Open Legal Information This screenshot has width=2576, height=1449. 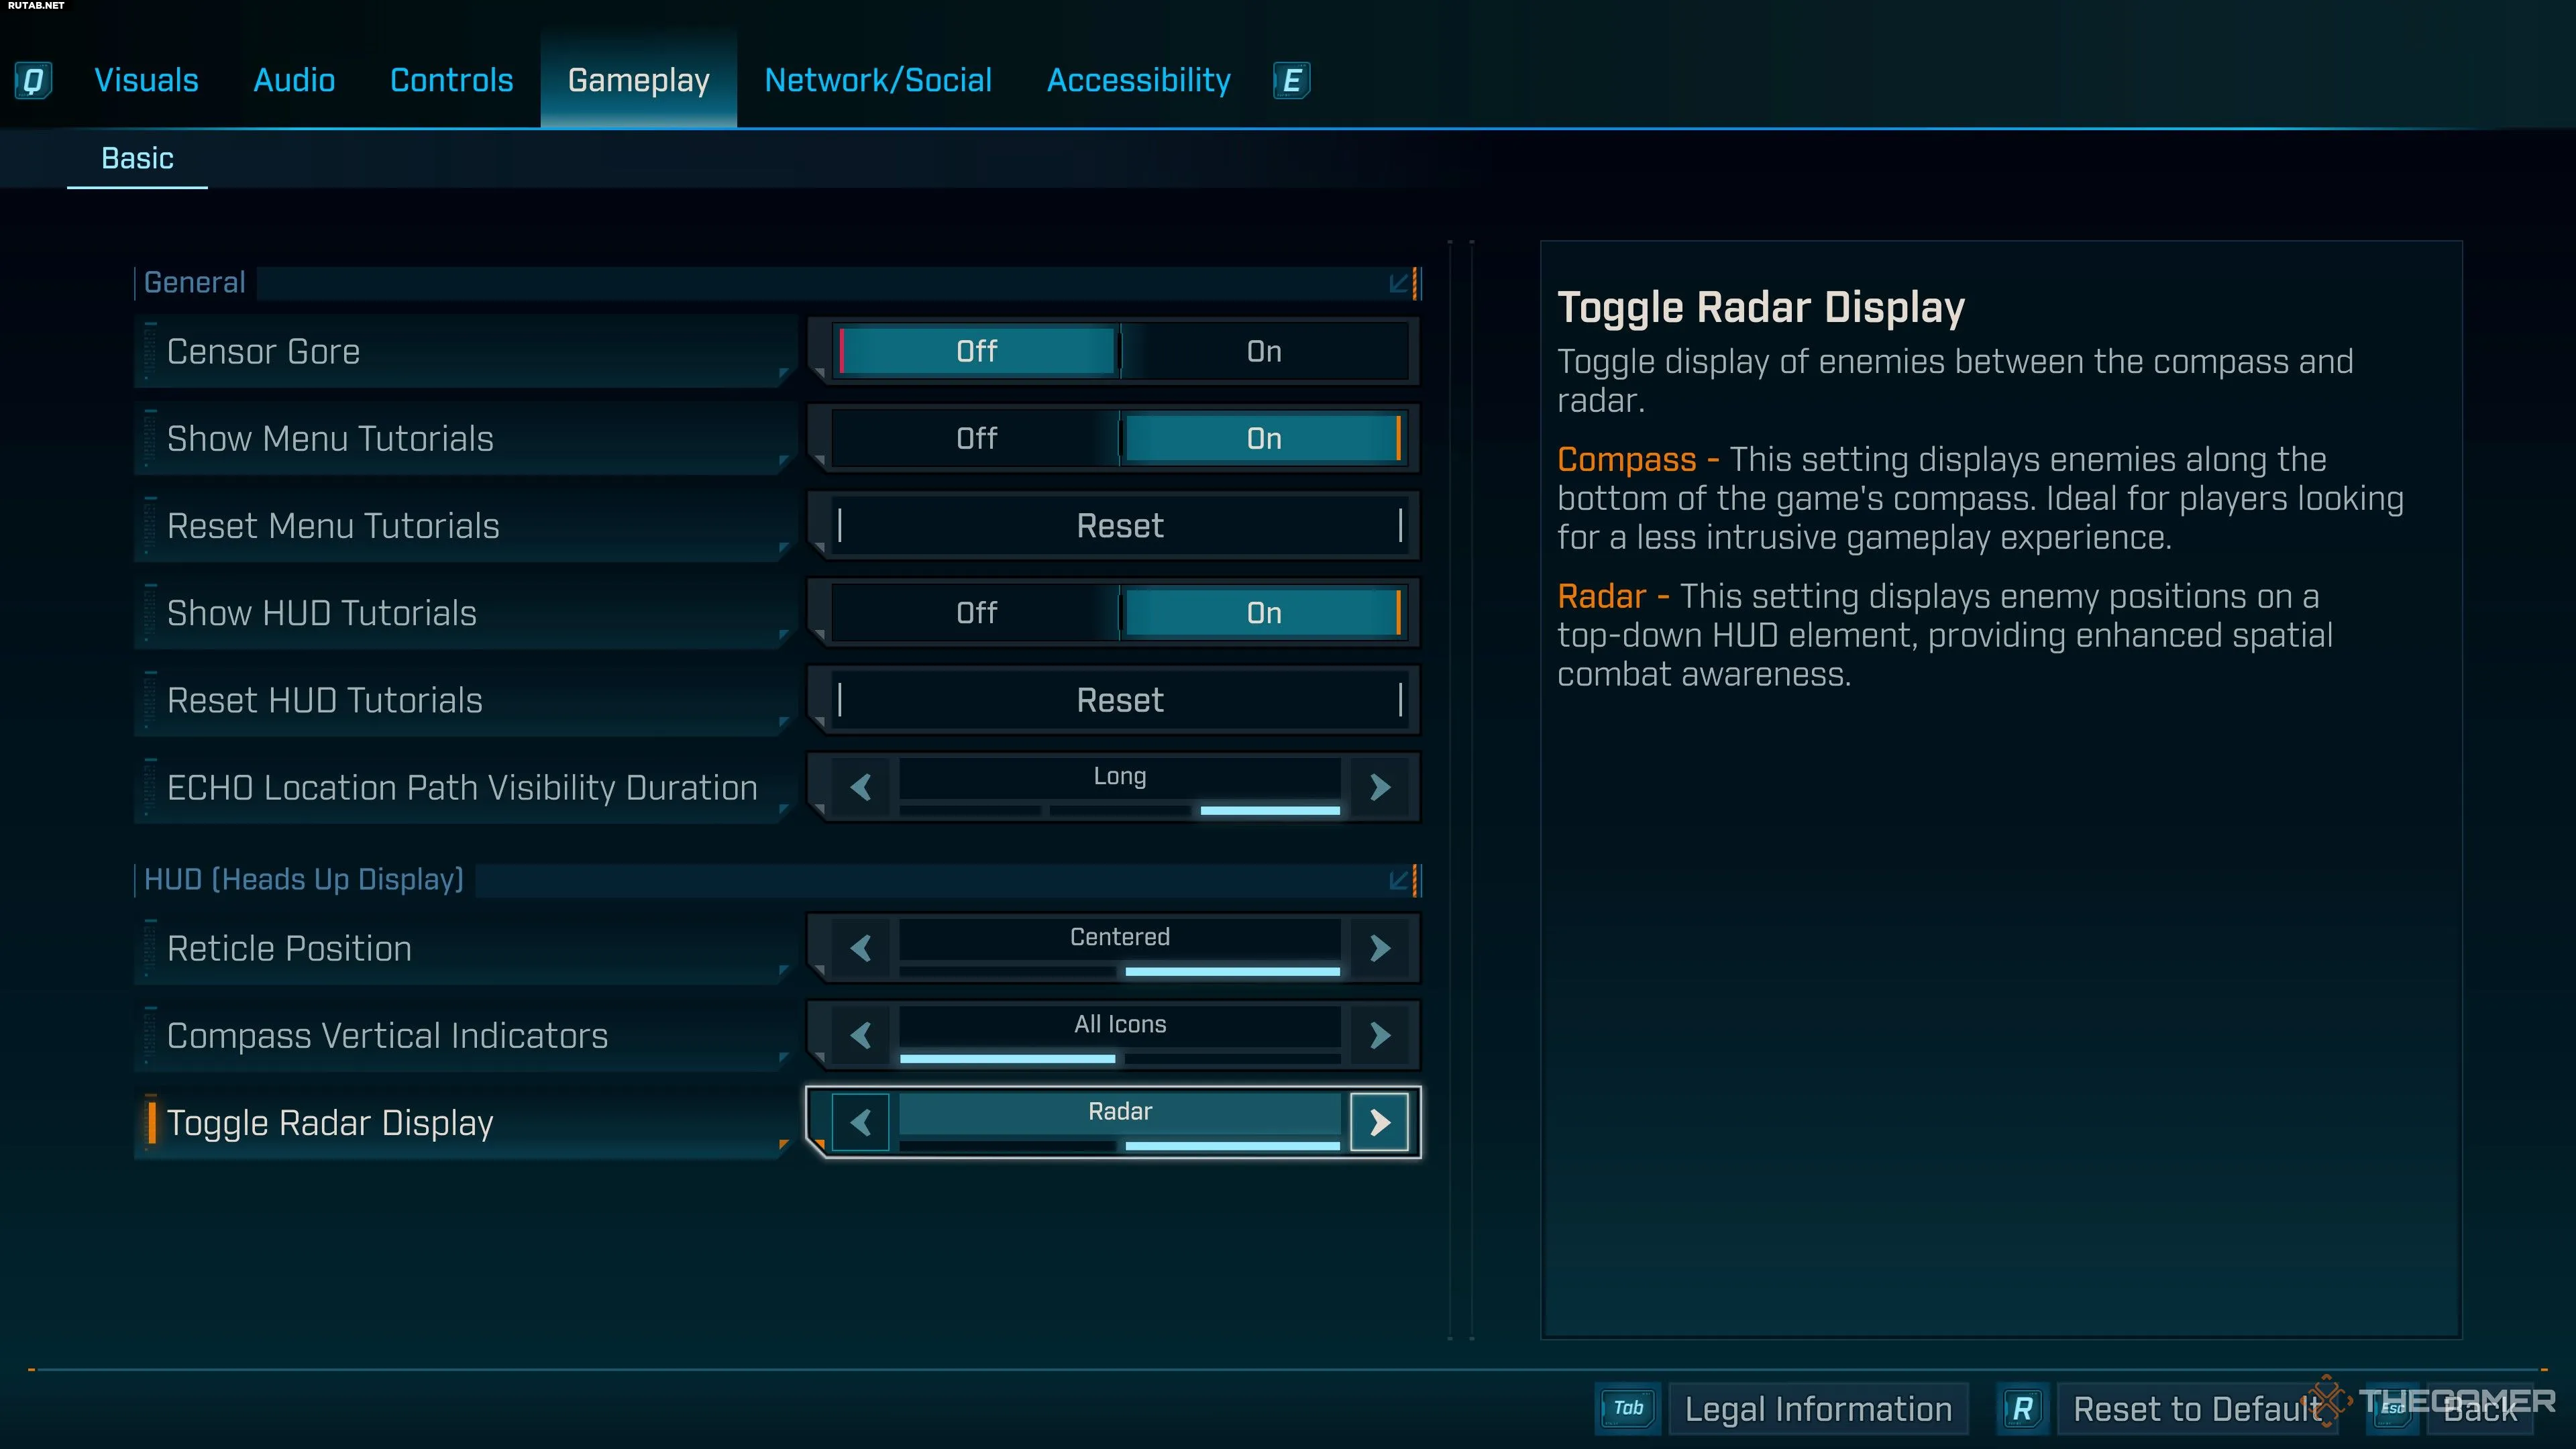point(1818,1408)
